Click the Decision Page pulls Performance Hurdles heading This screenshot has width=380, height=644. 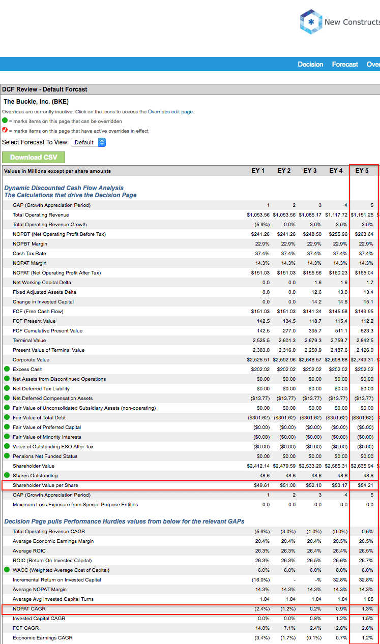(124, 521)
